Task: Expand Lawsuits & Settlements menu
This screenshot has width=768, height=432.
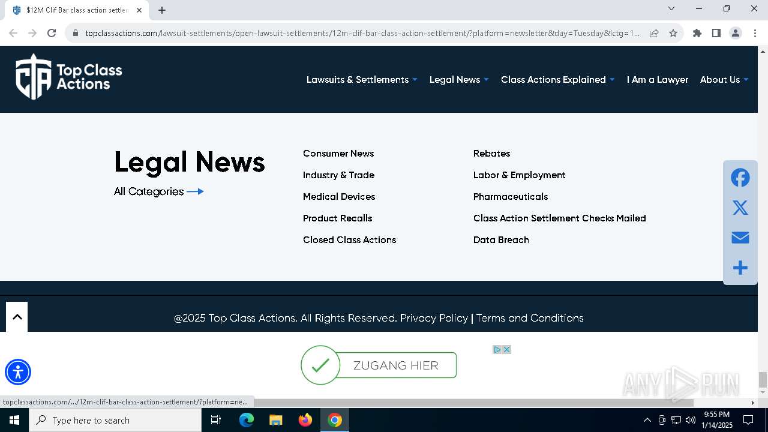Action: click(362, 79)
